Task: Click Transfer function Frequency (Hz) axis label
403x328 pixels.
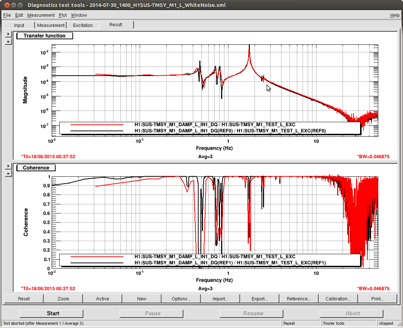Action: 214,148
